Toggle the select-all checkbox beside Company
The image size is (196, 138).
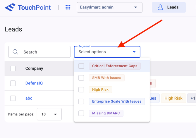pyautogui.click(x=13, y=68)
